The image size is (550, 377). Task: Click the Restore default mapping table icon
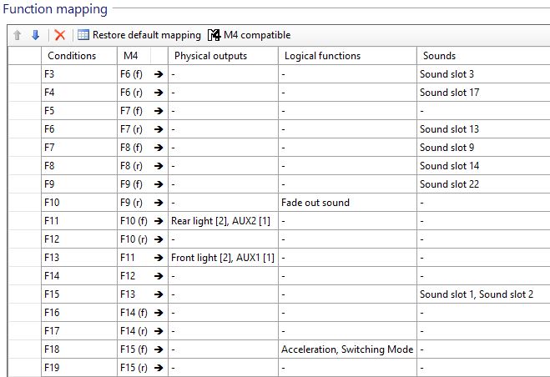pos(83,35)
